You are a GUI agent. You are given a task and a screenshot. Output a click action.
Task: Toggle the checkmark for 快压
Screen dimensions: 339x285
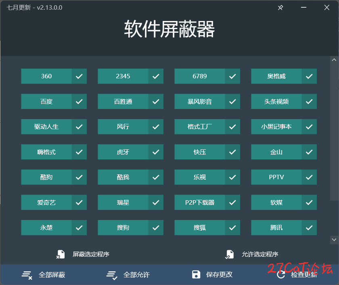click(x=232, y=152)
